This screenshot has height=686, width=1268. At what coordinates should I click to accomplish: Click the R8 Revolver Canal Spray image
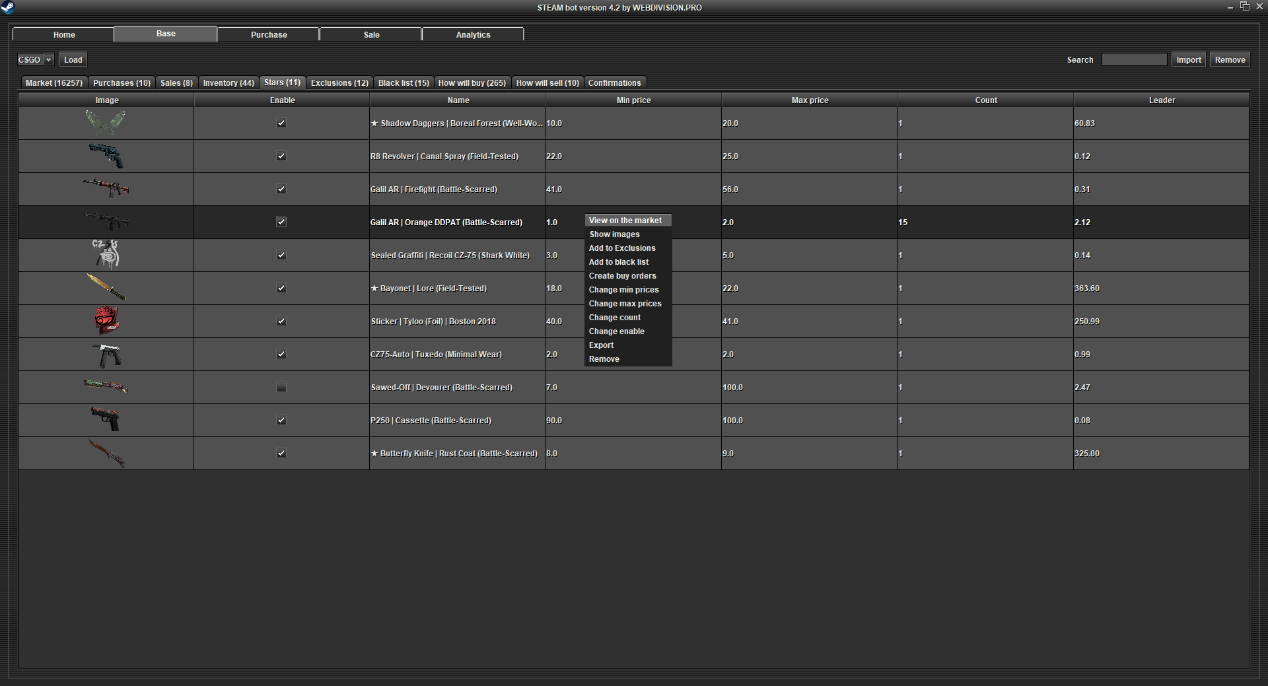coord(106,156)
